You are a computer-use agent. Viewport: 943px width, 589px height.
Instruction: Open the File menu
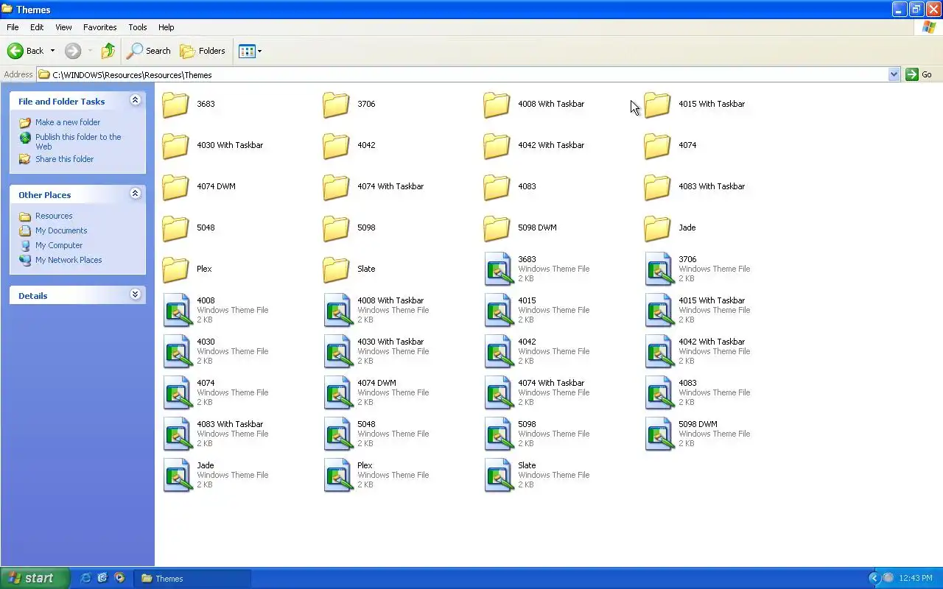click(x=13, y=27)
